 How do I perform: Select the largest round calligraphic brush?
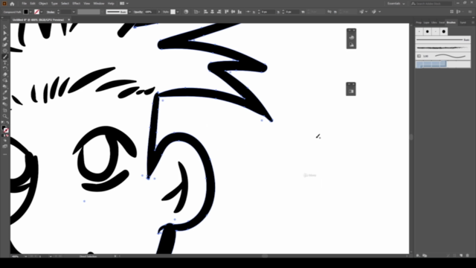444,31
